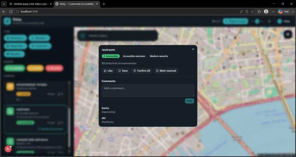Click the thumbs-up Like button
Image resolution: width=296 pixels, height=157 pixels.
coord(108,71)
